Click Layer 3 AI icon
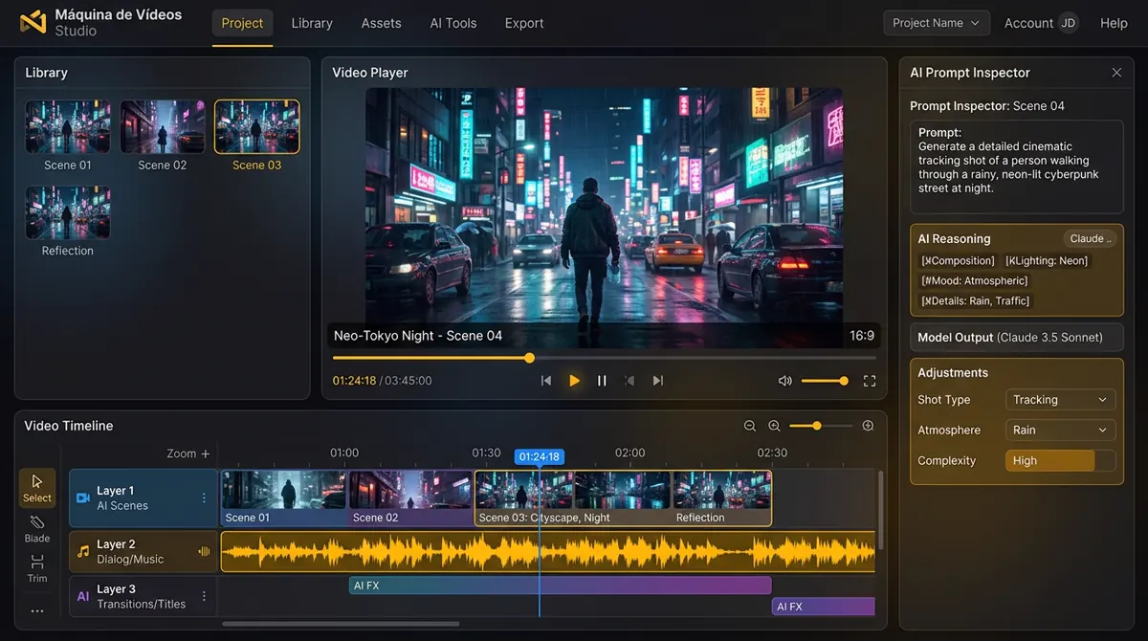The height and width of the screenshot is (641, 1148). click(83, 596)
